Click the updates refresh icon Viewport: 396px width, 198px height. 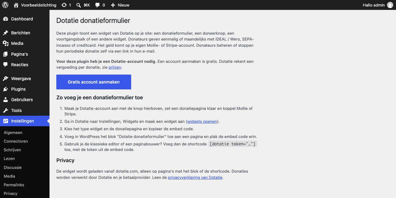[64, 5]
